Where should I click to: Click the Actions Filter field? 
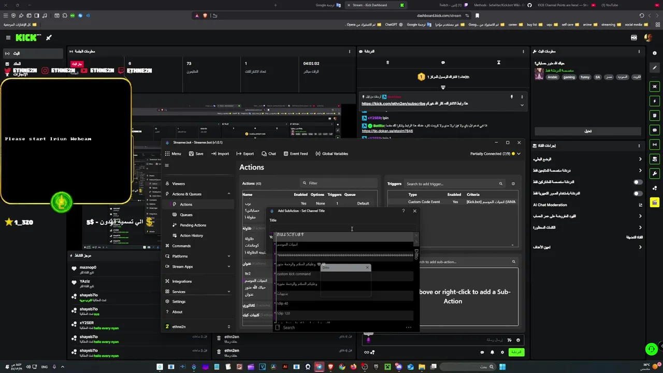[339, 183]
